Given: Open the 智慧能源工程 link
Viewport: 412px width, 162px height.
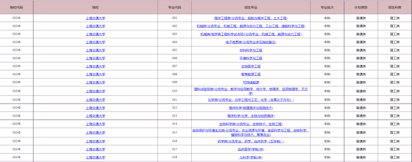Looking at the screenshot, I should click(251, 75).
